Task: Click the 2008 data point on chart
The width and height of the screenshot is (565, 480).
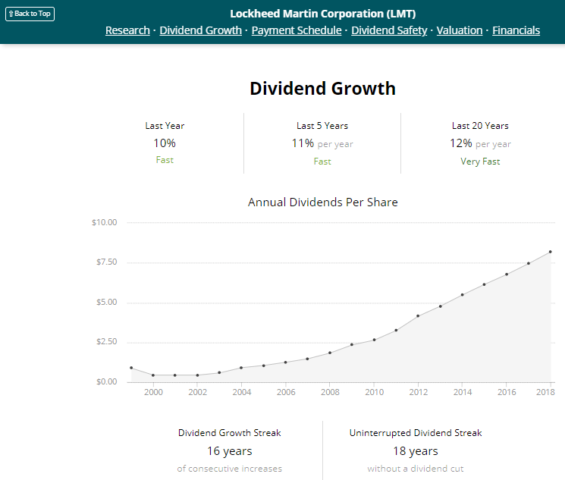Action: [x=330, y=353]
